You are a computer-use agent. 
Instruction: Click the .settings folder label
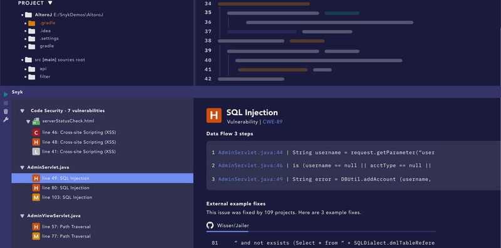(49, 38)
